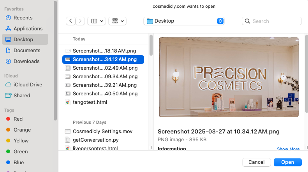Click the 39.21 AM screenshot file icon
Image resolution: width=308 pixels, height=172 pixels.
[x=68, y=85]
